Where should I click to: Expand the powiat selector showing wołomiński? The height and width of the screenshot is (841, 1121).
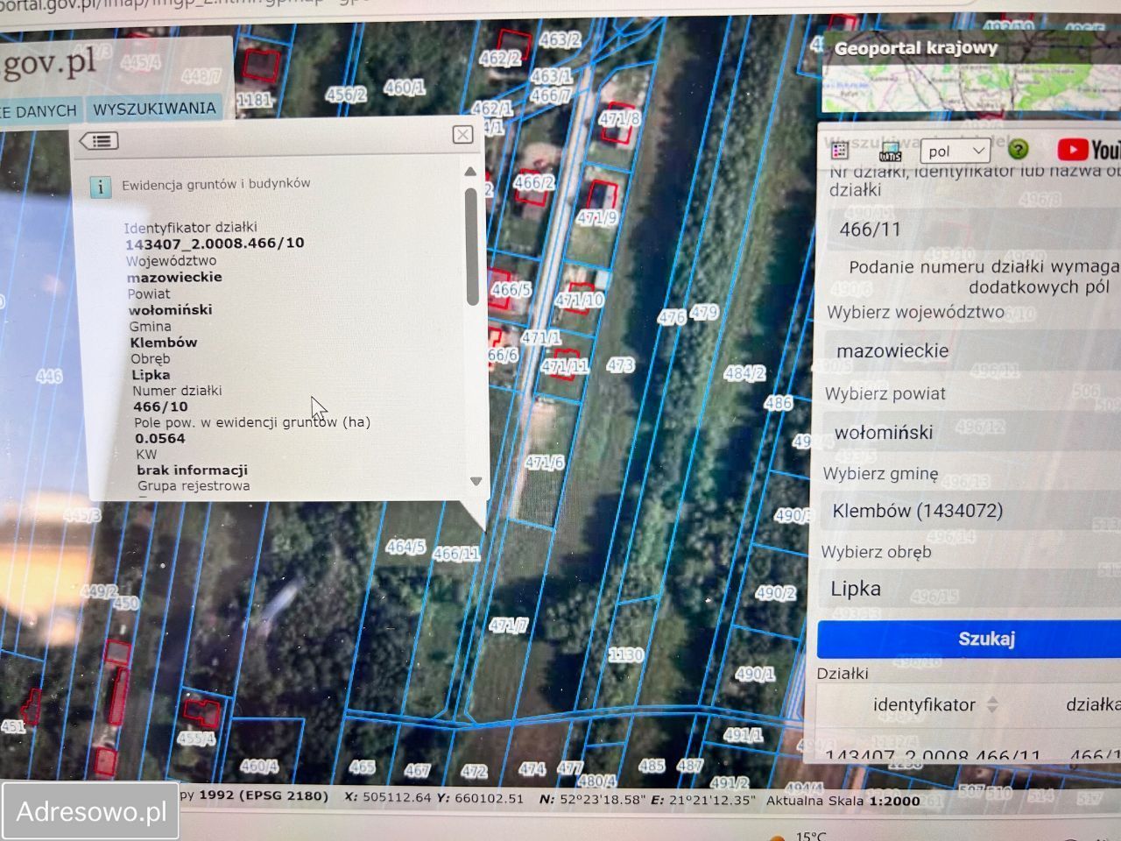coord(968,432)
